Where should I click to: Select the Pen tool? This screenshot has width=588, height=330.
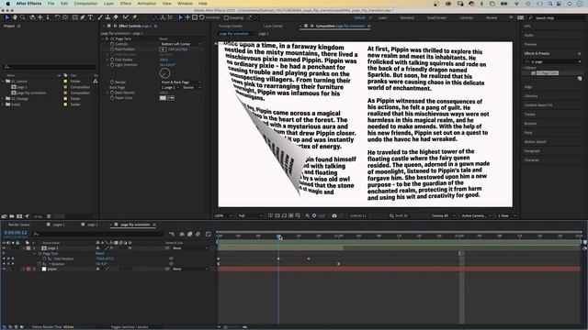(83, 17)
